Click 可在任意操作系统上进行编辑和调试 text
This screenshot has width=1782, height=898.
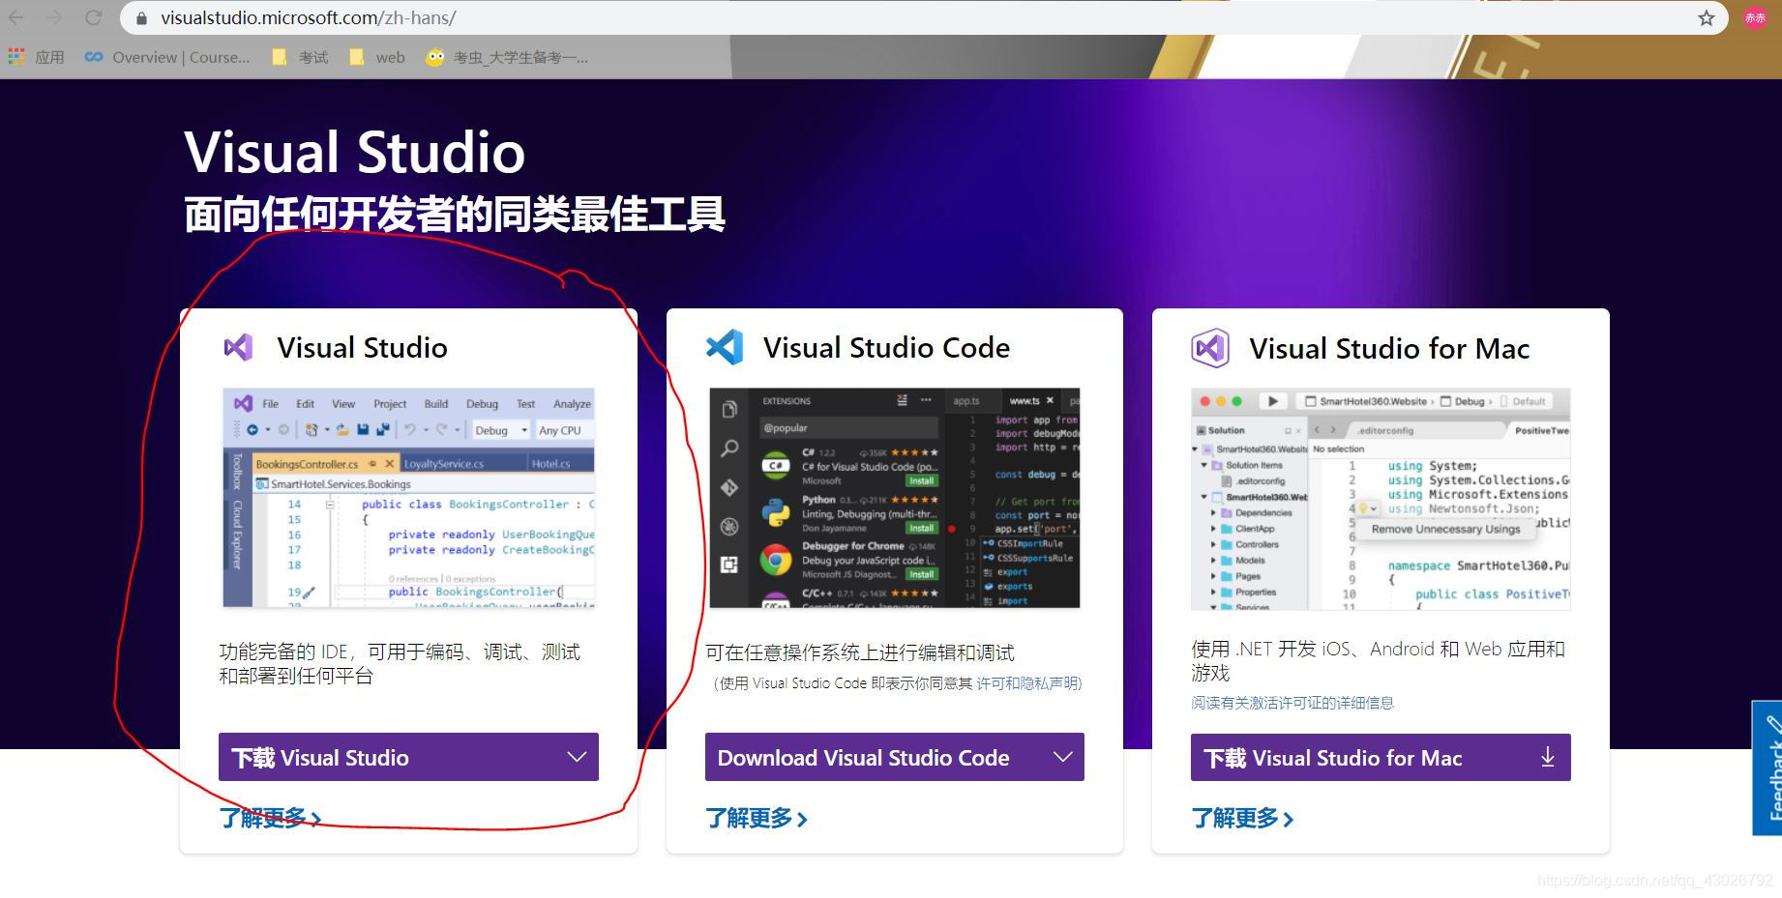point(860,652)
